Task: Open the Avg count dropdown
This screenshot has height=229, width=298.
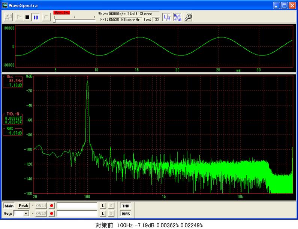Action: click(x=26, y=213)
